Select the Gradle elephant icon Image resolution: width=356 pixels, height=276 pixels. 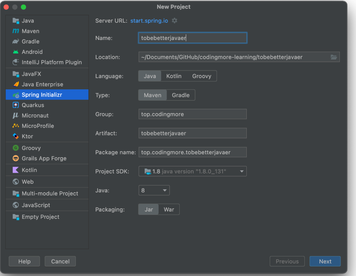pyautogui.click(x=15, y=41)
